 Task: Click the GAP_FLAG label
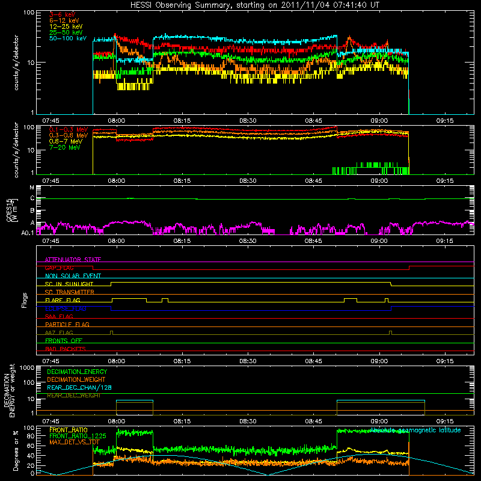click(59, 268)
